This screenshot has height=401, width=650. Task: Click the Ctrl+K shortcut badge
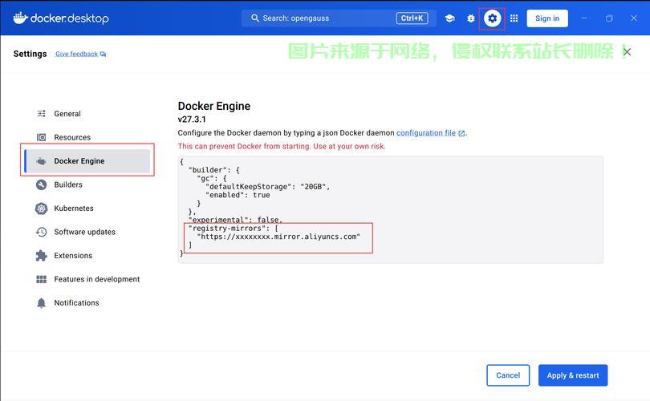pyautogui.click(x=412, y=18)
